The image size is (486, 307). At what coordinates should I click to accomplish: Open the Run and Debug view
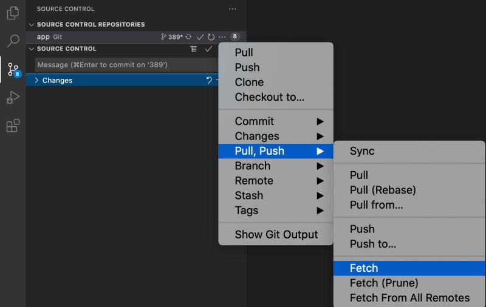[13, 98]
